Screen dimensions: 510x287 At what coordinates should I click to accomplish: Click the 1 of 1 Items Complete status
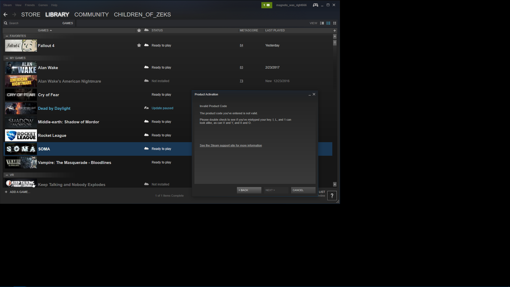[x=169, y=196]
